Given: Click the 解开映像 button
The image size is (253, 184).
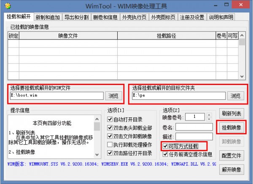Looking at the screenshot, I should [231, 170].
